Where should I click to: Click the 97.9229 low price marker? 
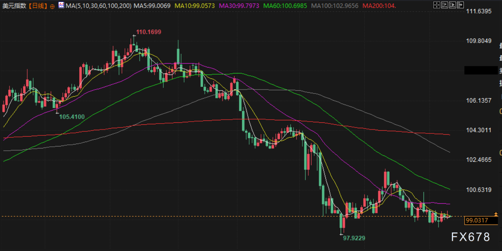click(354, 238)
